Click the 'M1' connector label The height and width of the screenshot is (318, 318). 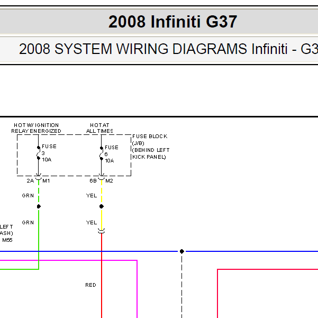(46, 181)
